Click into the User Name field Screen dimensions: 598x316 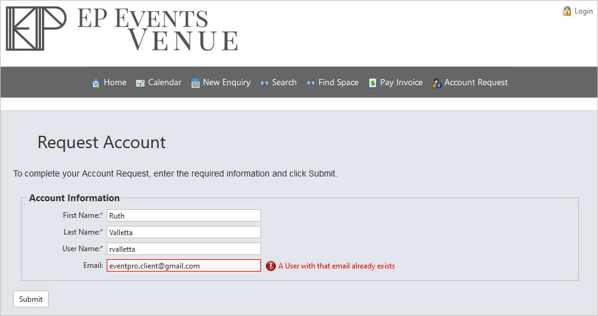pos(184,249)
